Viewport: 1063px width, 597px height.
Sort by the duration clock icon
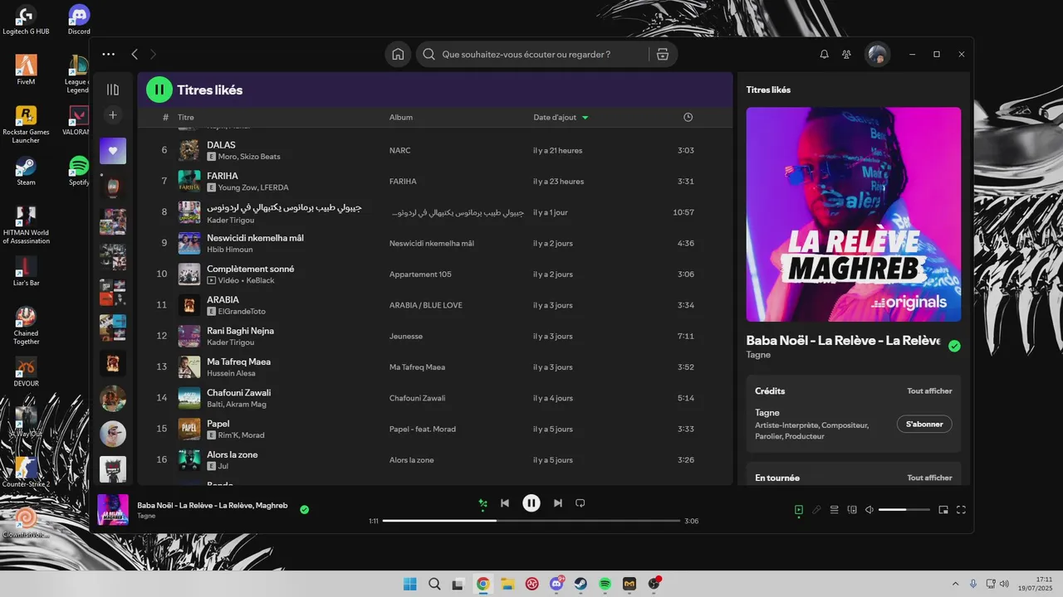click(x=688, y=118)
